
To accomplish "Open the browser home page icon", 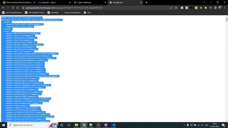I will tap(17, 8).
